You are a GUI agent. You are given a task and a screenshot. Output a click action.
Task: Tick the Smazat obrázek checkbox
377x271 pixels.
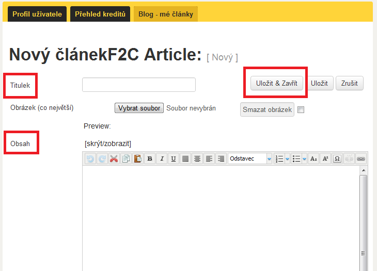[x=301, y=110]
